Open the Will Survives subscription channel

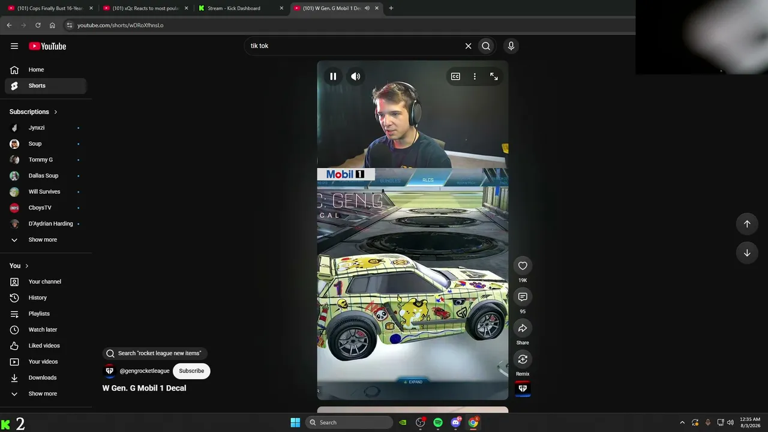tap(46, 192)
